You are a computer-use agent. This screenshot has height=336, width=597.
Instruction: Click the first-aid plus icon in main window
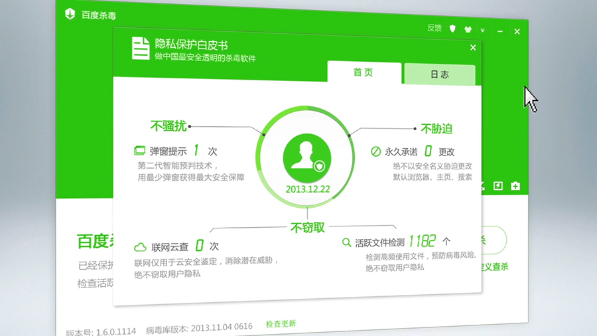[x=515, y=186]
